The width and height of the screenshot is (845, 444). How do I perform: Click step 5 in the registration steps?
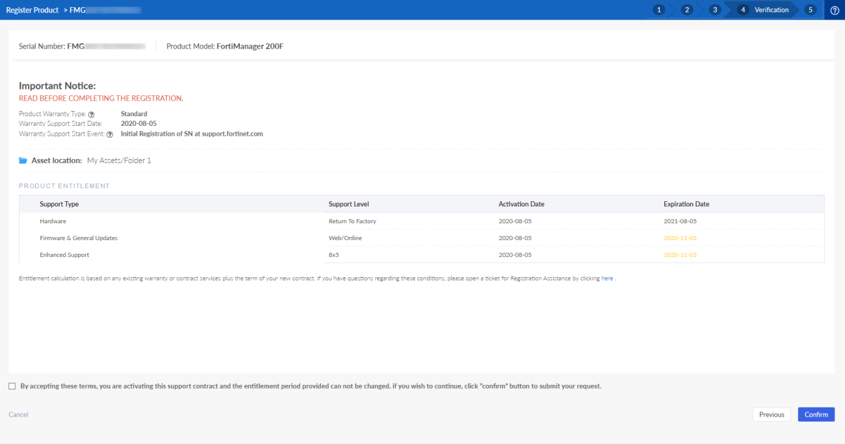tap(809, 10)
